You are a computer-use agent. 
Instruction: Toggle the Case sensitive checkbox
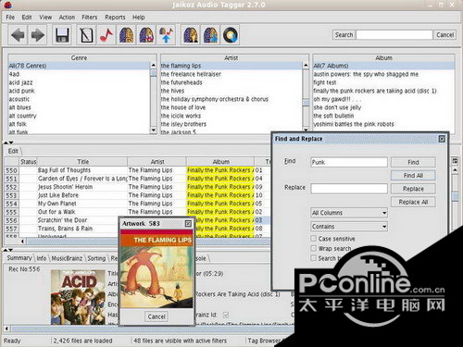pyautogui.click(x=314, y=239)
